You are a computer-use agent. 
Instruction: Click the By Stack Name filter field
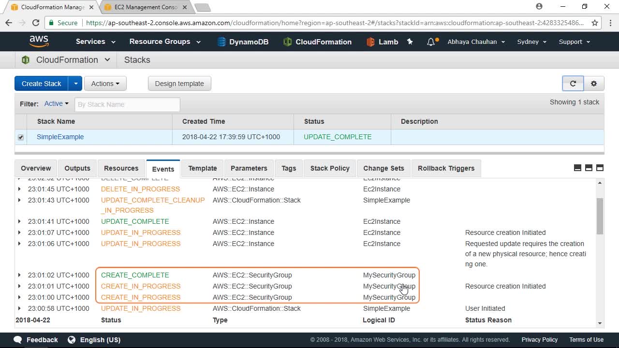(x=127, y=104)
